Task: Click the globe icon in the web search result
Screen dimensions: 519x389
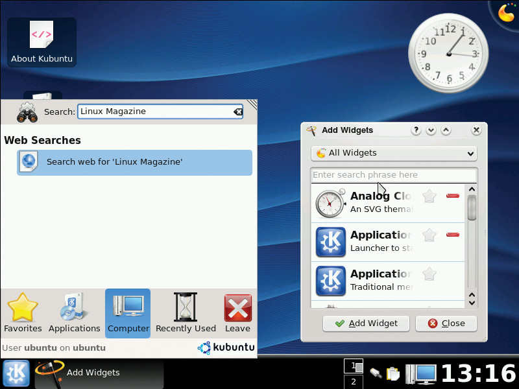Action: click(x=29, y=161)
